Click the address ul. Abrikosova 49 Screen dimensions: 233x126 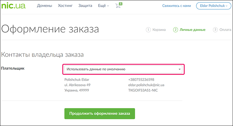tap(77, 85)
